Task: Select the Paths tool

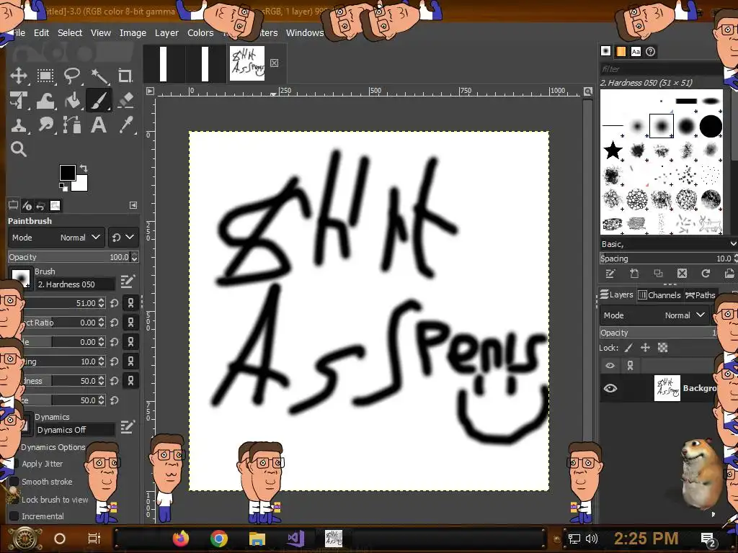Action: pyautogui.click(x=72, y=125)
